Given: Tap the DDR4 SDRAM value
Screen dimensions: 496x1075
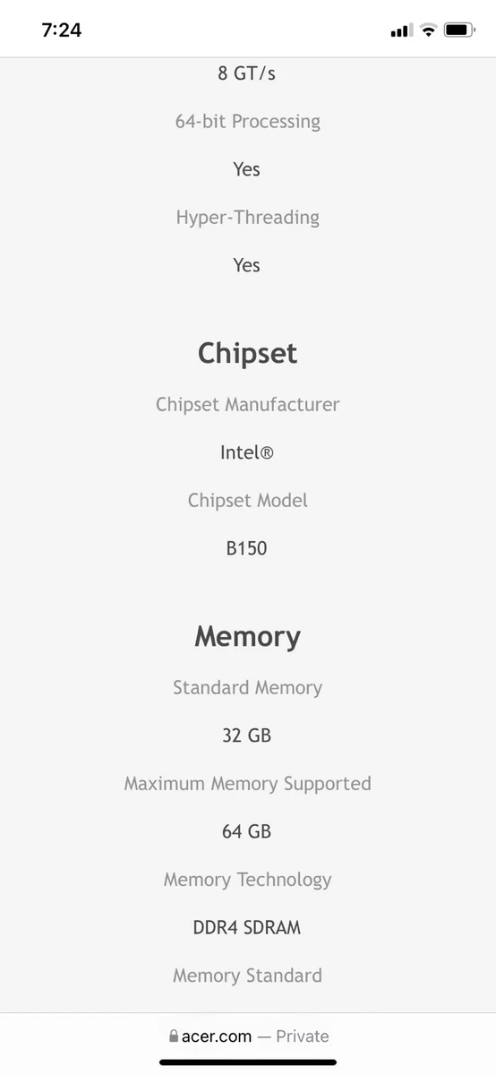Looking at the screenshot, I should click(x=247, y=927).
